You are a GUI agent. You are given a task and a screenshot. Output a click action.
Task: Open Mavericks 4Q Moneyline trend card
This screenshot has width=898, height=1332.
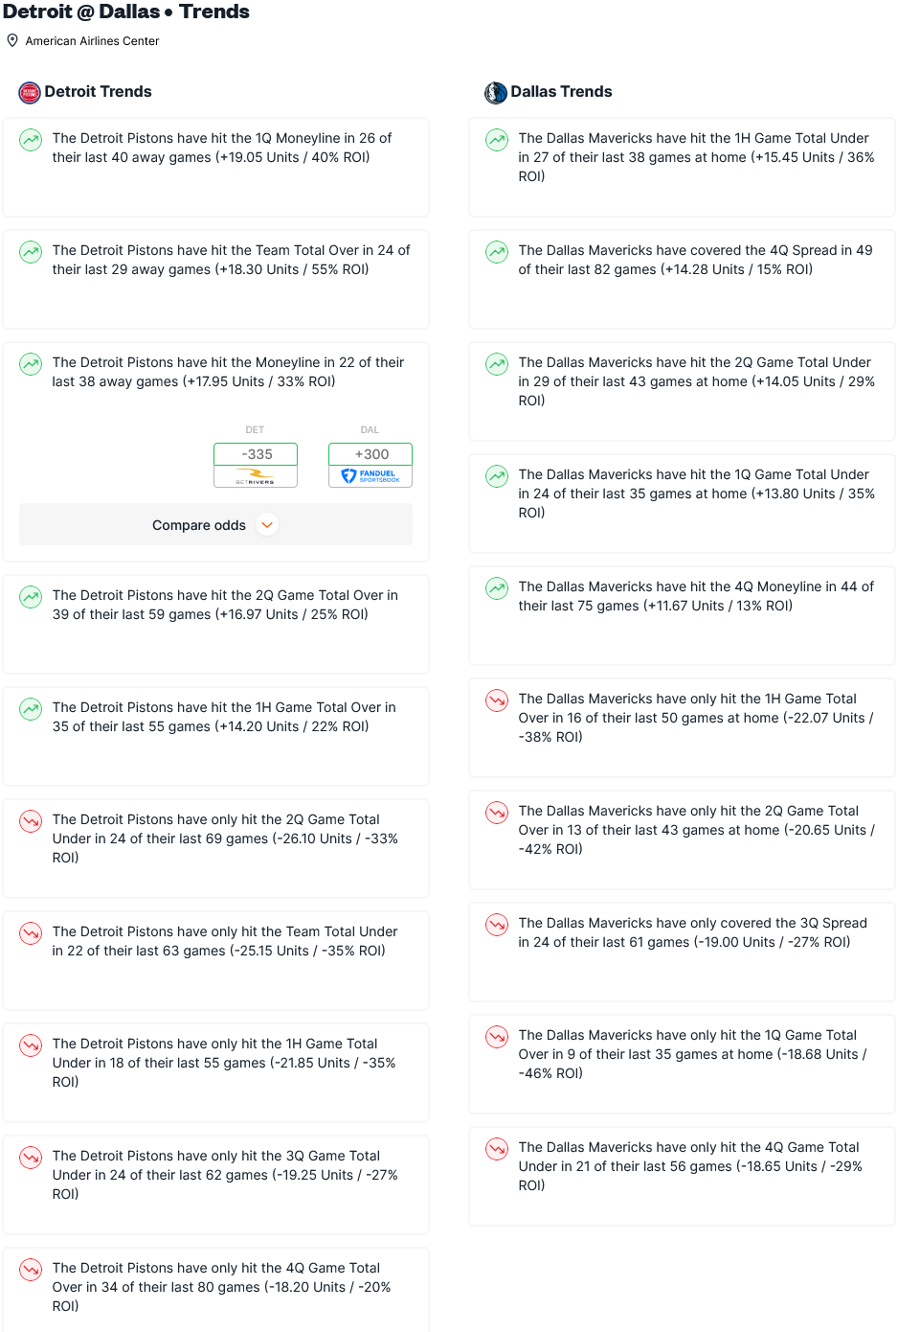[682, 616]
